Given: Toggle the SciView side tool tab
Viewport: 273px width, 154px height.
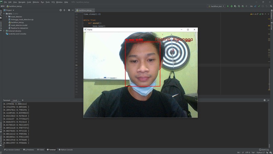Looking at the screenshot, I should click(271, 26).
